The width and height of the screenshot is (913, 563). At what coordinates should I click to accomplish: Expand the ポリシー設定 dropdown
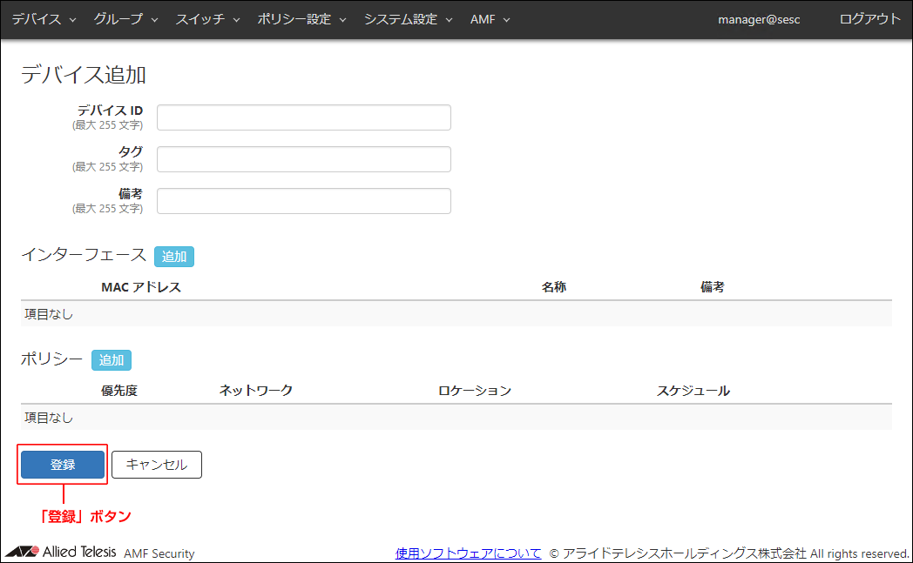301,19
